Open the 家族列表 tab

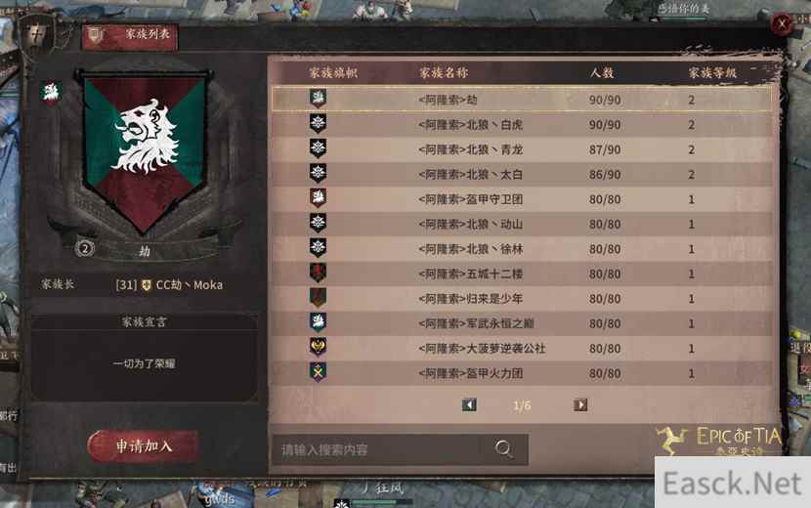click(130, 36)
